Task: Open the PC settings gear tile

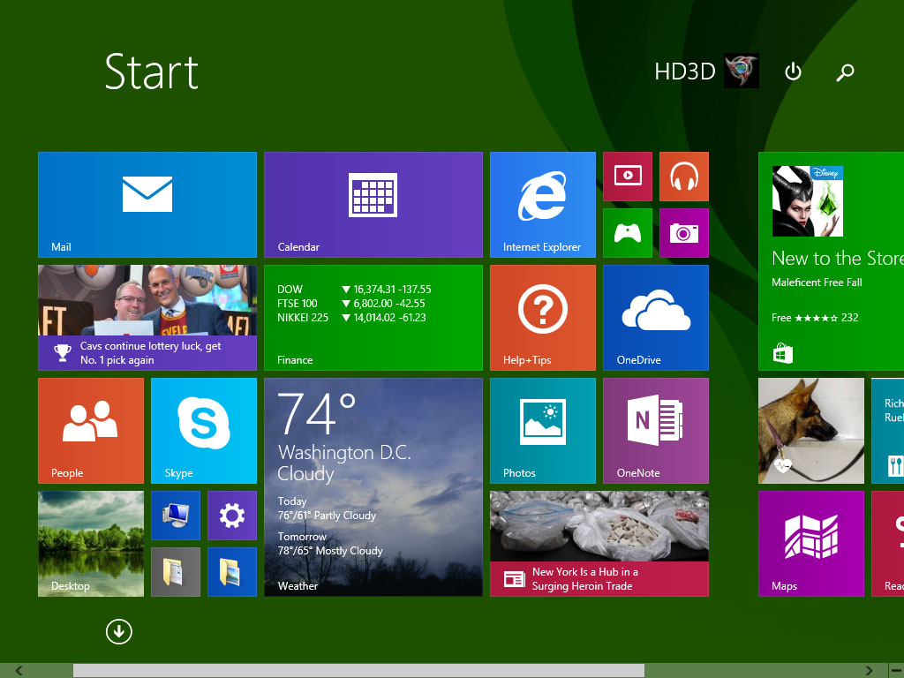Action: pos(232,516)
